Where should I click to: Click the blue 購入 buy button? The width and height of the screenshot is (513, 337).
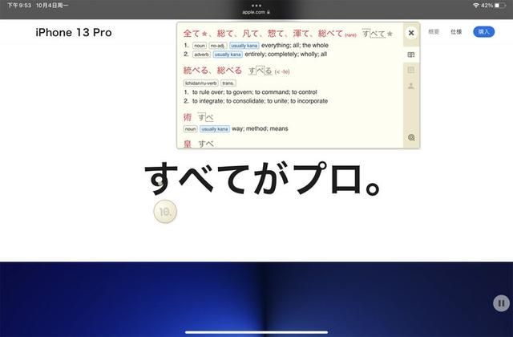coord(483,32)
